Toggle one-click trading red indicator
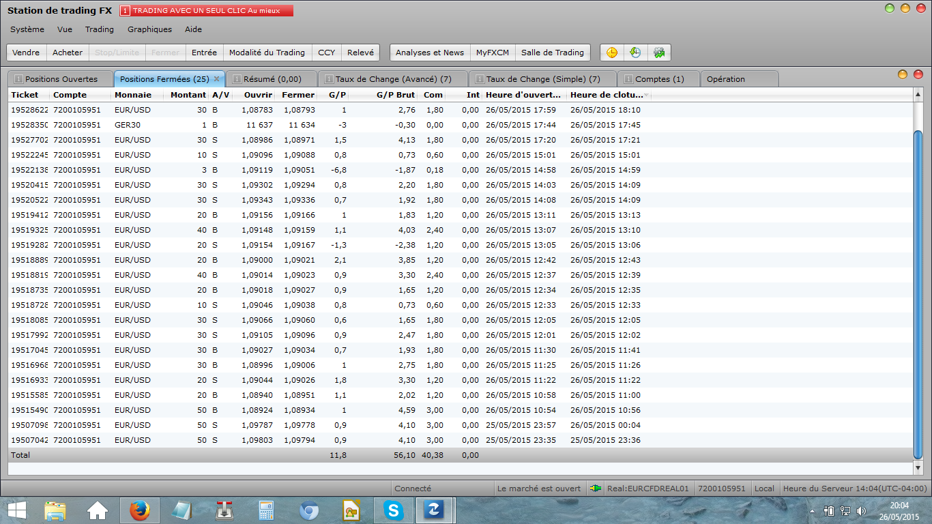The image size is (932, 524). (125, 11)
